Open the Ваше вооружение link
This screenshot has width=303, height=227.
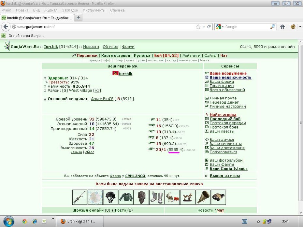(x=228, y=73)
